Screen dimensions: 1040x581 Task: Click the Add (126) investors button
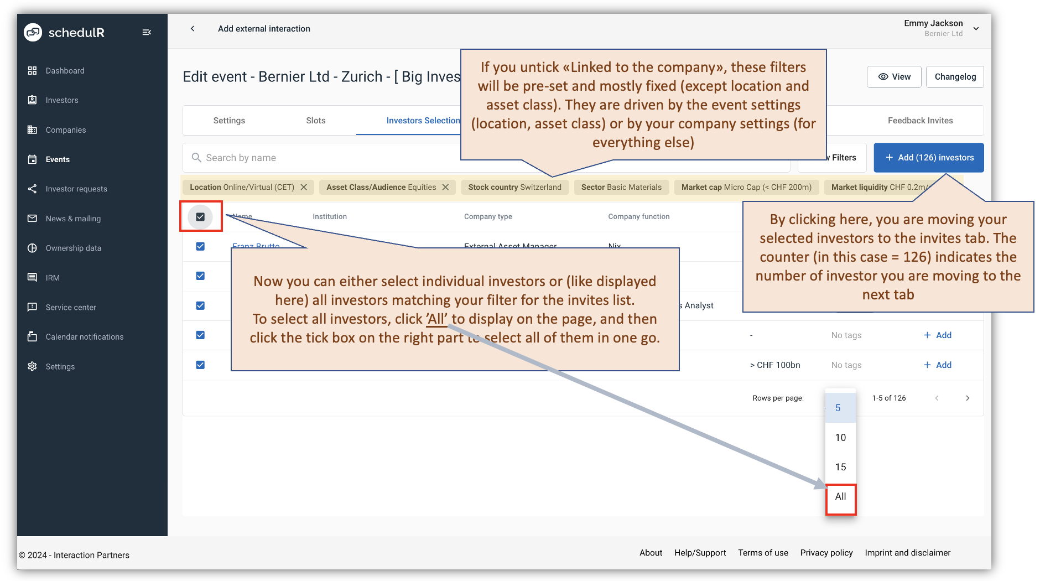click(929, 157)
